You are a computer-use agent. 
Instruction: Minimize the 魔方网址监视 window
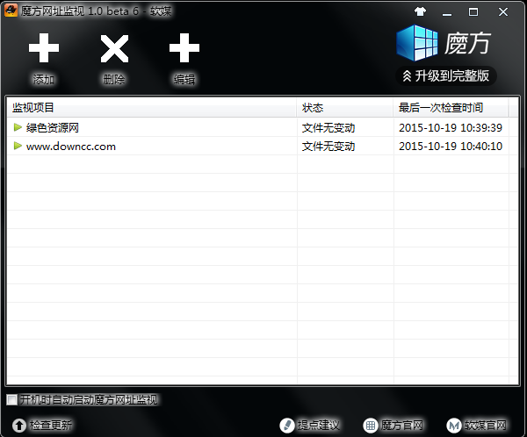447,12
